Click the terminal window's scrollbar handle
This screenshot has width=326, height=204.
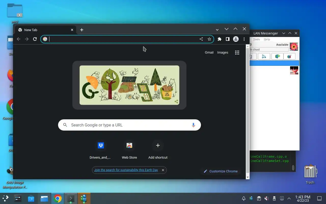[x=293, y=168]
